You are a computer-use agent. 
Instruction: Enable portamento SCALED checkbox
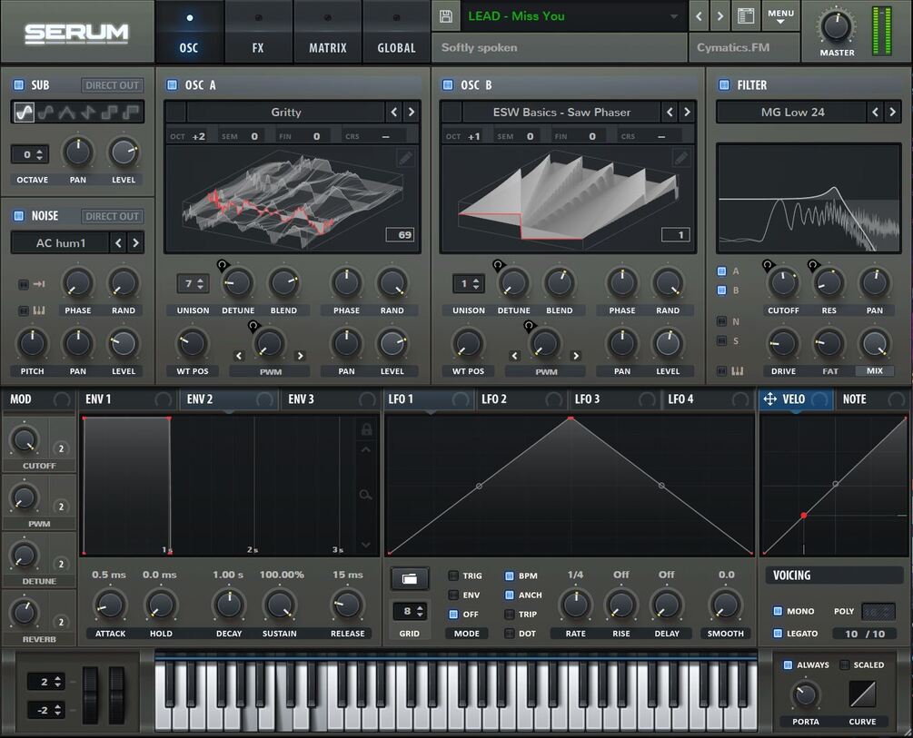[844, 664]
